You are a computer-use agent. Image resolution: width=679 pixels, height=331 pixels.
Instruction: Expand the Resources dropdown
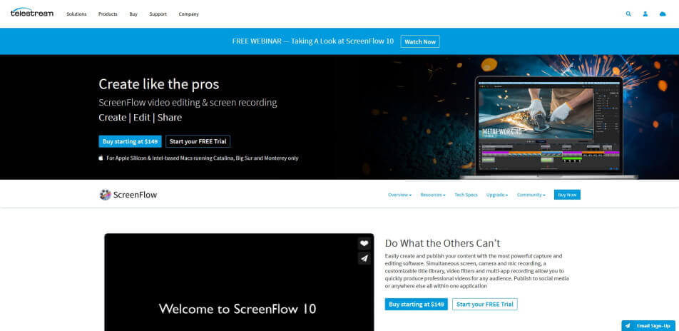coord(433,195)
